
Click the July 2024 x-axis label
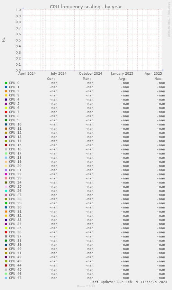pos(58,73)
